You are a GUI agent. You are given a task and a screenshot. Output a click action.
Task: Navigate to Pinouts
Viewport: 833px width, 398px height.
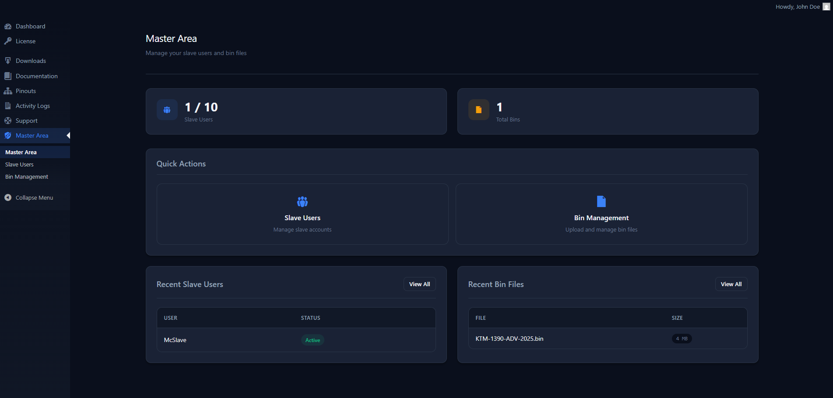point(35,91)
